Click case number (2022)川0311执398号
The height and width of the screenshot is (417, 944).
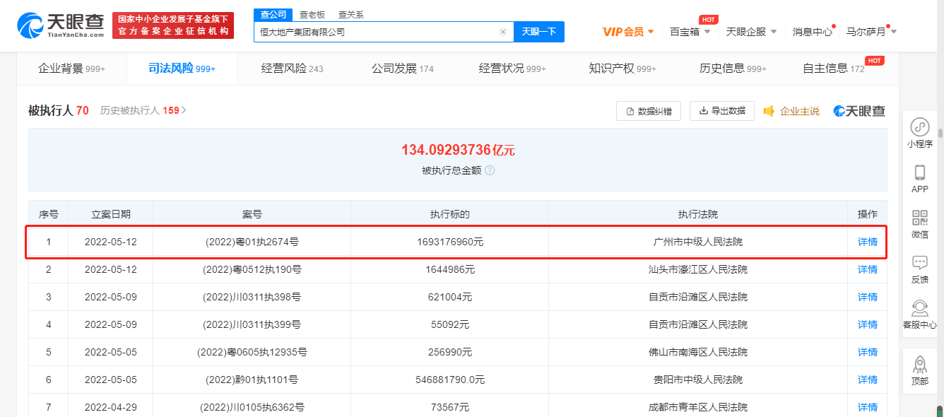click(252, 297)
